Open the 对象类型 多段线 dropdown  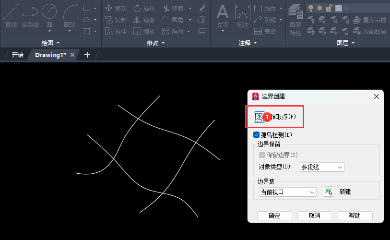tap(322, 167)
